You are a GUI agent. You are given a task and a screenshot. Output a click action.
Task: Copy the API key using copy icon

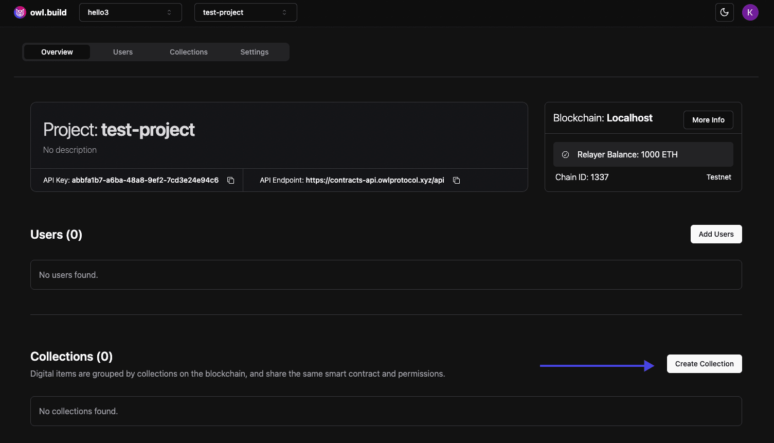pos(231,181)
